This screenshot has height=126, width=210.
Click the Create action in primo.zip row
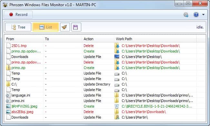[89, 68]
